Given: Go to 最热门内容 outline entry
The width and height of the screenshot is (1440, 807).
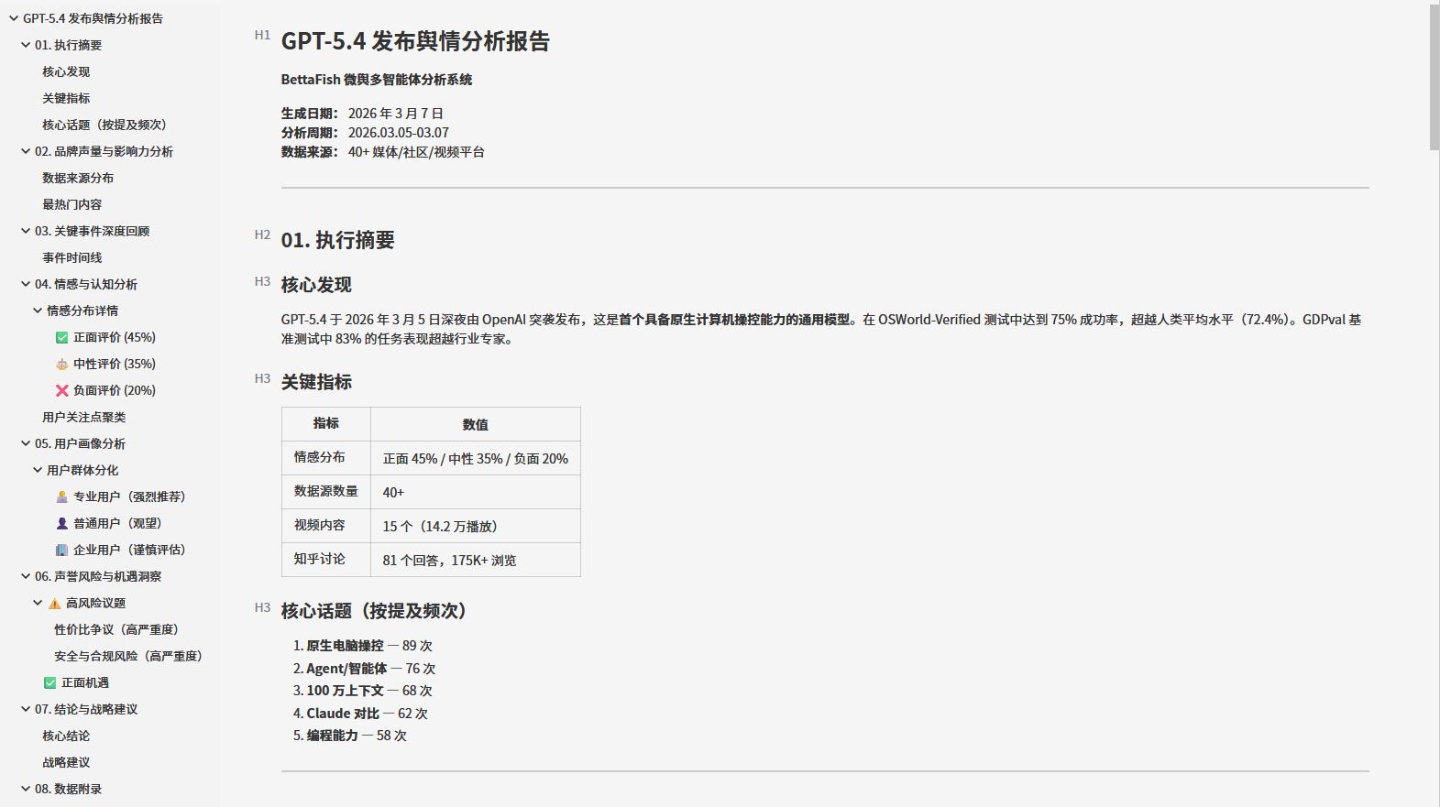Looking at the screenshot, I should tap(72, 204).
